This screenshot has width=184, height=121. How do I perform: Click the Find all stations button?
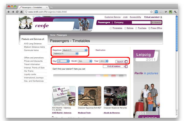click(x=115, y=66)
